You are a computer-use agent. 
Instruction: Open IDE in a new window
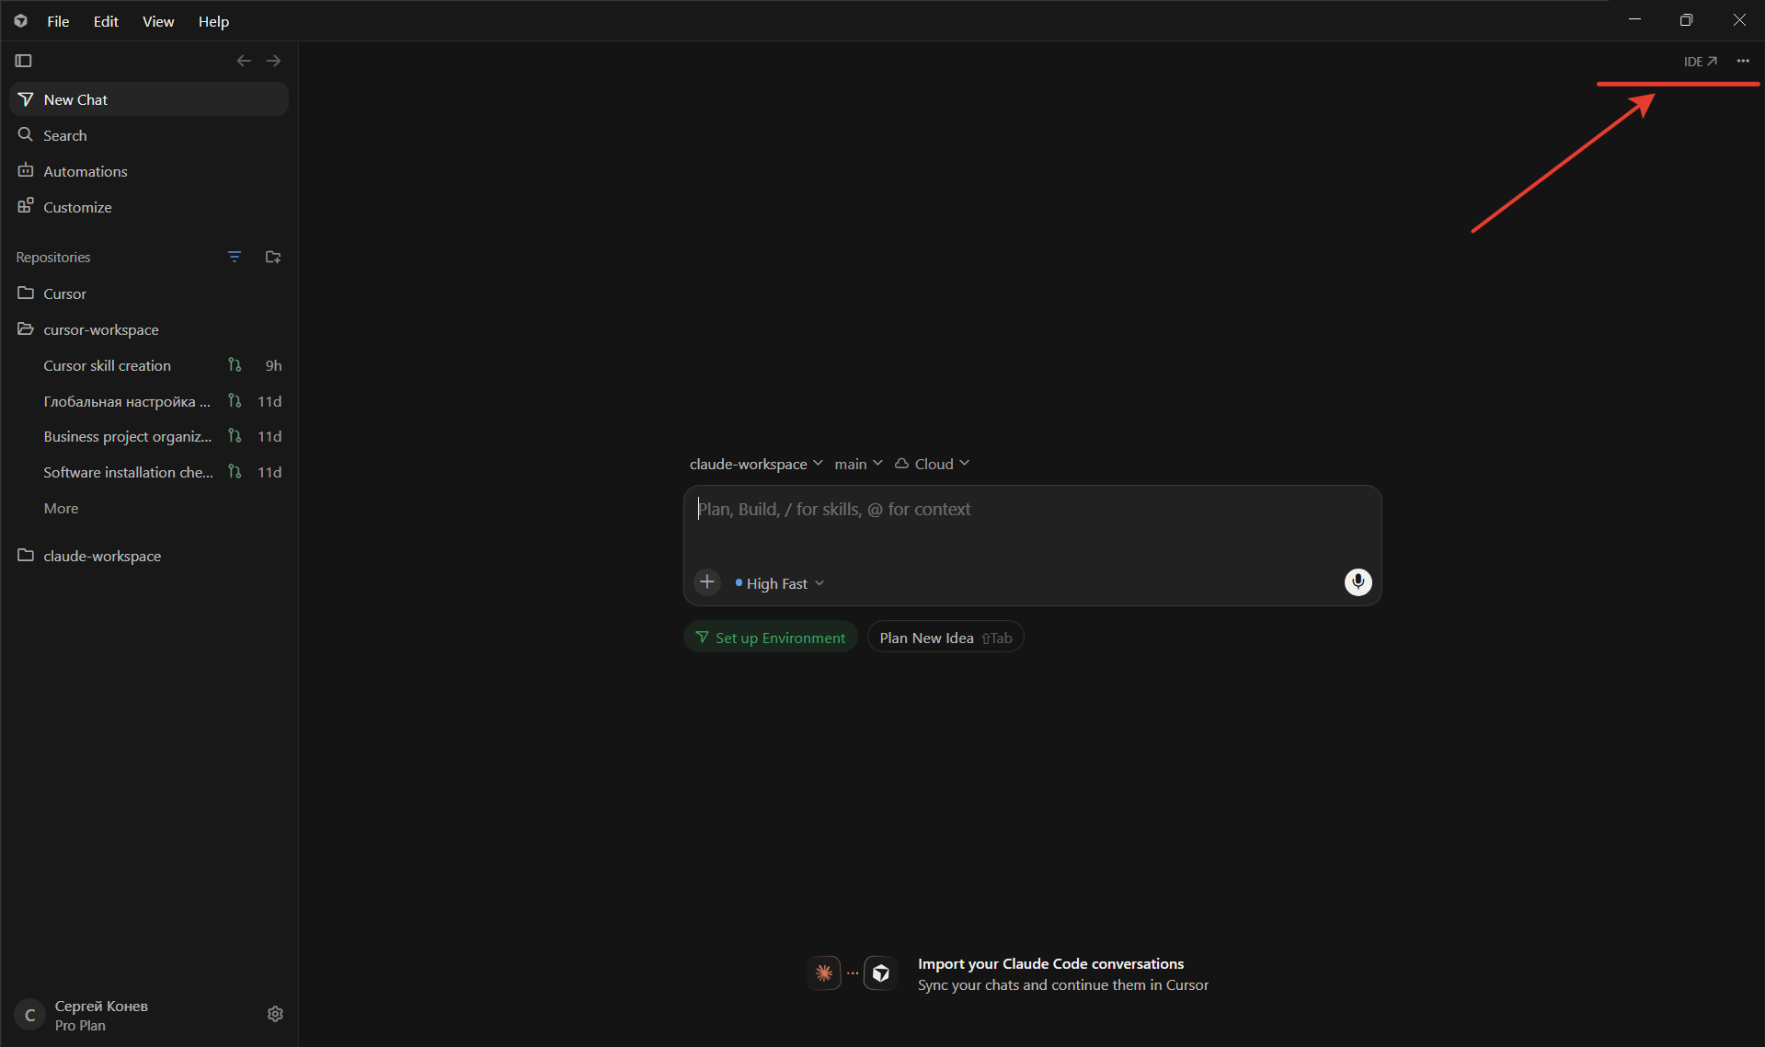point(1701,62)
